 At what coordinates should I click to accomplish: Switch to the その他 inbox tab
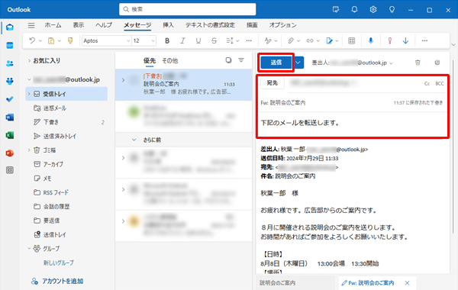coord(170,61)
